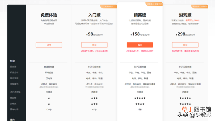This screenshot has width=215, height=121.
Task: Click 普通服务器 in the 免费体验 column
Action: point(49,67)
